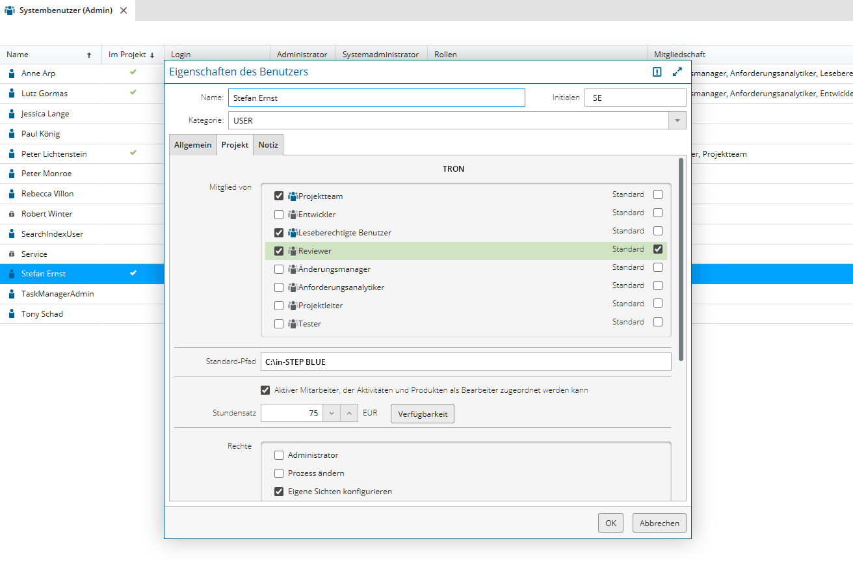Uncheck the Reviewer Standard checkbox
Screen dimensions: 853x569
point(658,249)
